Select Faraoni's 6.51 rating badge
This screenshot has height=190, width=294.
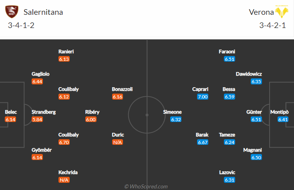click(x=230, y=59)
